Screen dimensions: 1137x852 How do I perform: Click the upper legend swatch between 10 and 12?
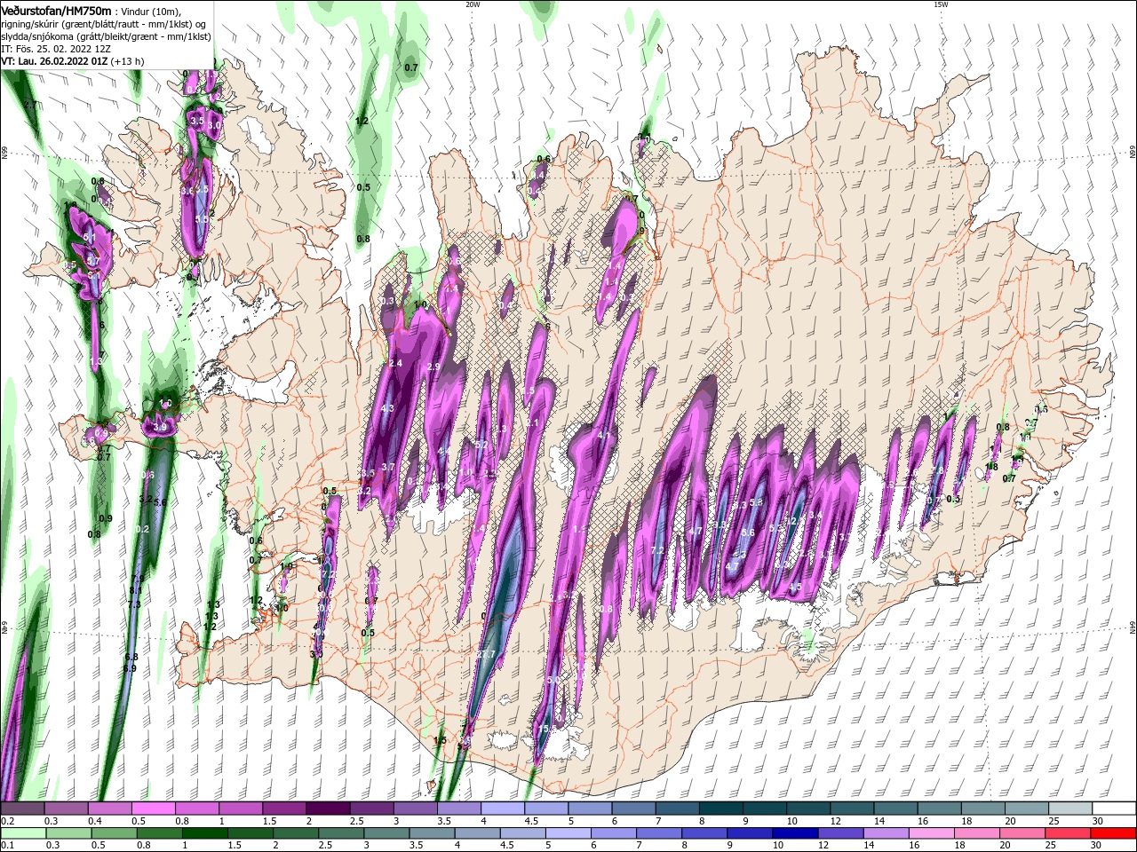pos(807,809)
